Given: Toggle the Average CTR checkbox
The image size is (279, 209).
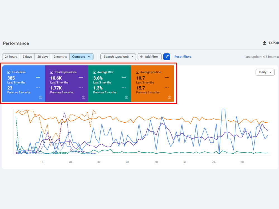Looking at the screenshot, I should tap(95, 72).
